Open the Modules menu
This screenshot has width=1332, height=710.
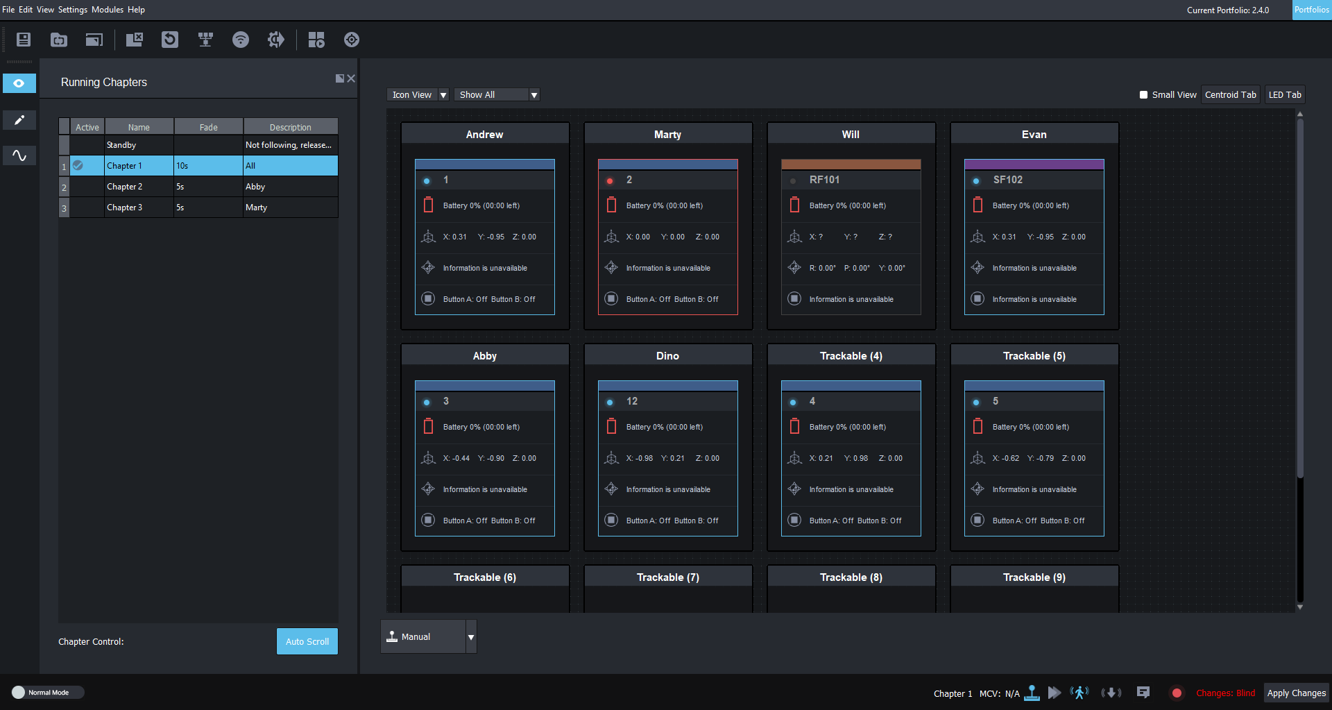[x=107, y=10]
